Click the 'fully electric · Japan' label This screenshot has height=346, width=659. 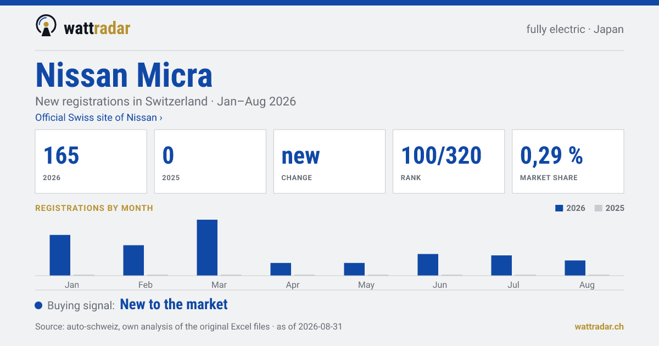pyautogui.click(x=575, y=29)
